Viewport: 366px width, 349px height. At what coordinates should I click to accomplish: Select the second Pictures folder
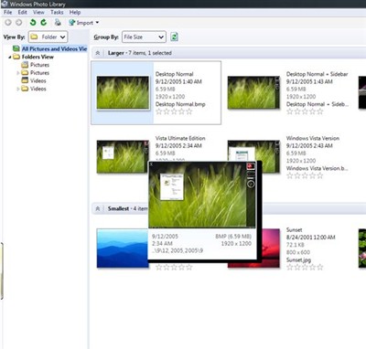tap(39, 73)
